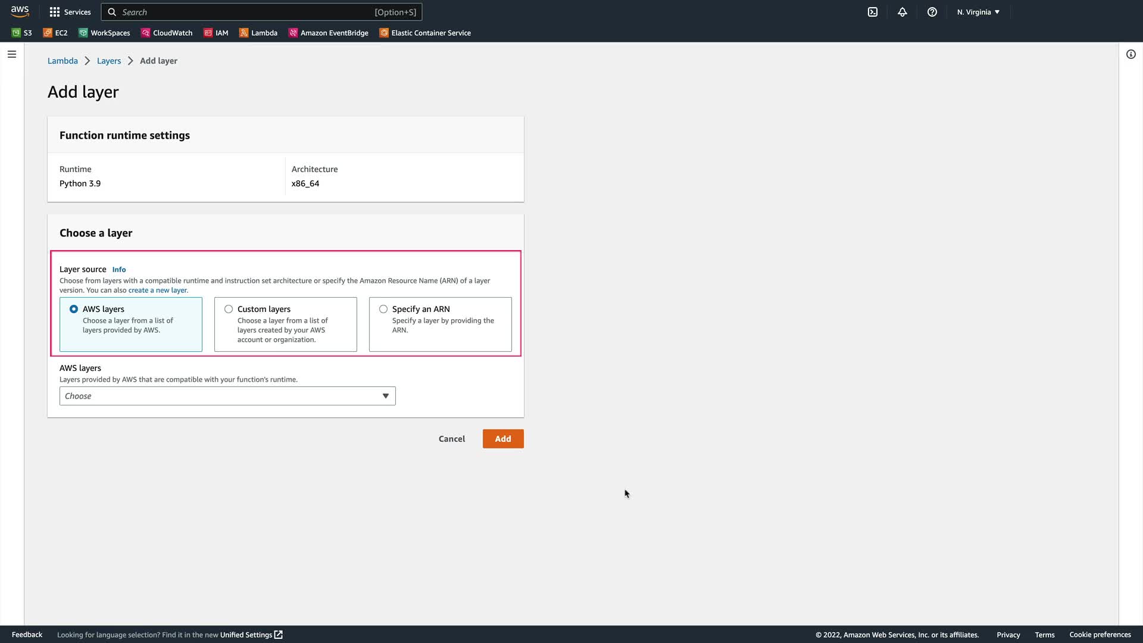Open the notifications bell
The width and height of the screenshot is (1143, 643).
tap(902, 12)
